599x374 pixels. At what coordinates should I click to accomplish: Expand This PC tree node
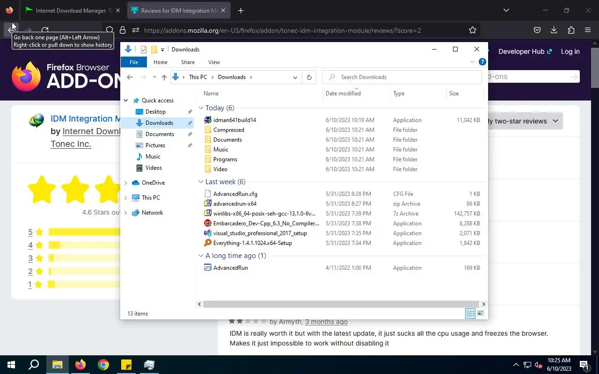coord(126,198)
